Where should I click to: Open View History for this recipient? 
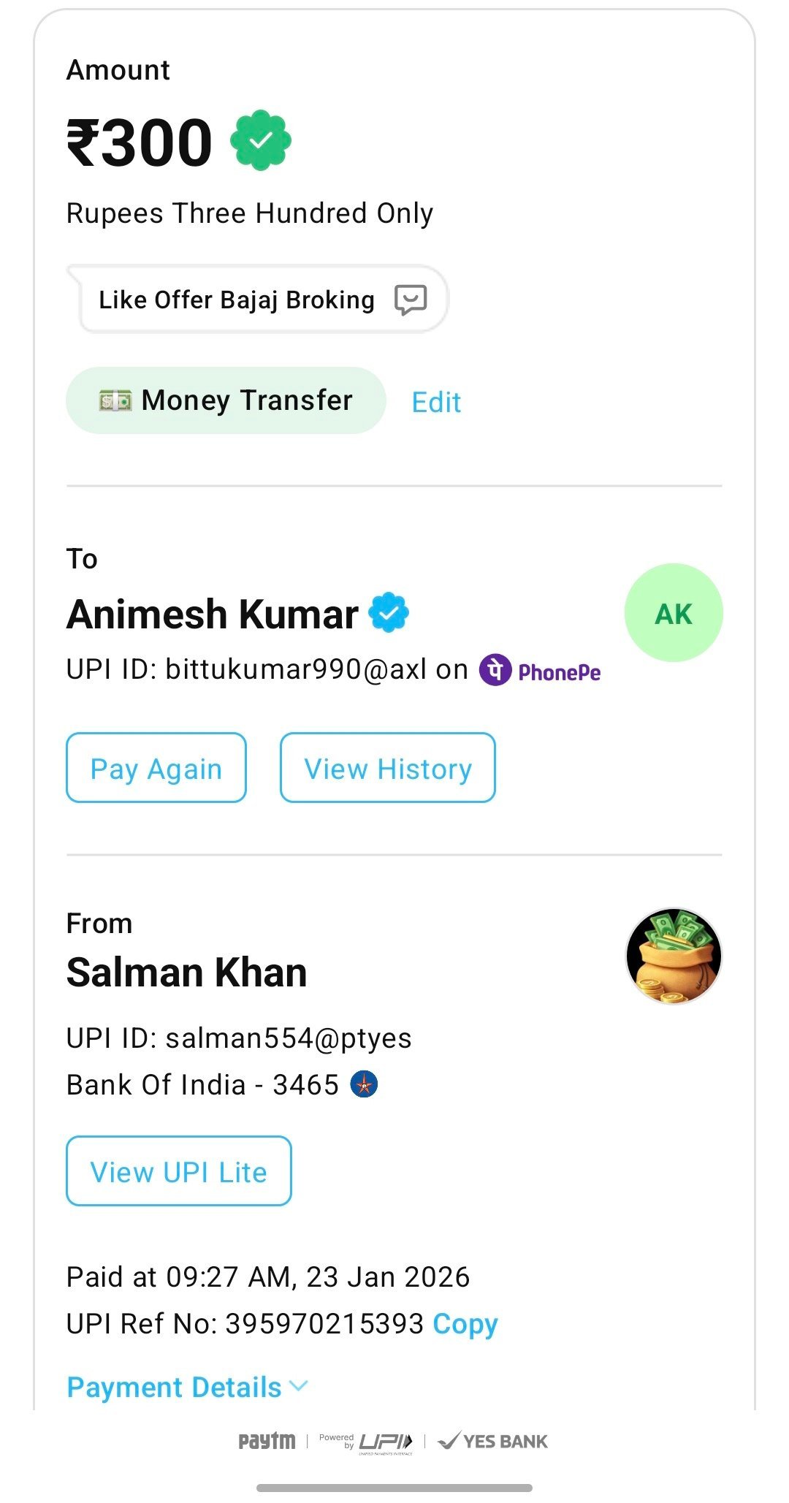tap(388, 768)
